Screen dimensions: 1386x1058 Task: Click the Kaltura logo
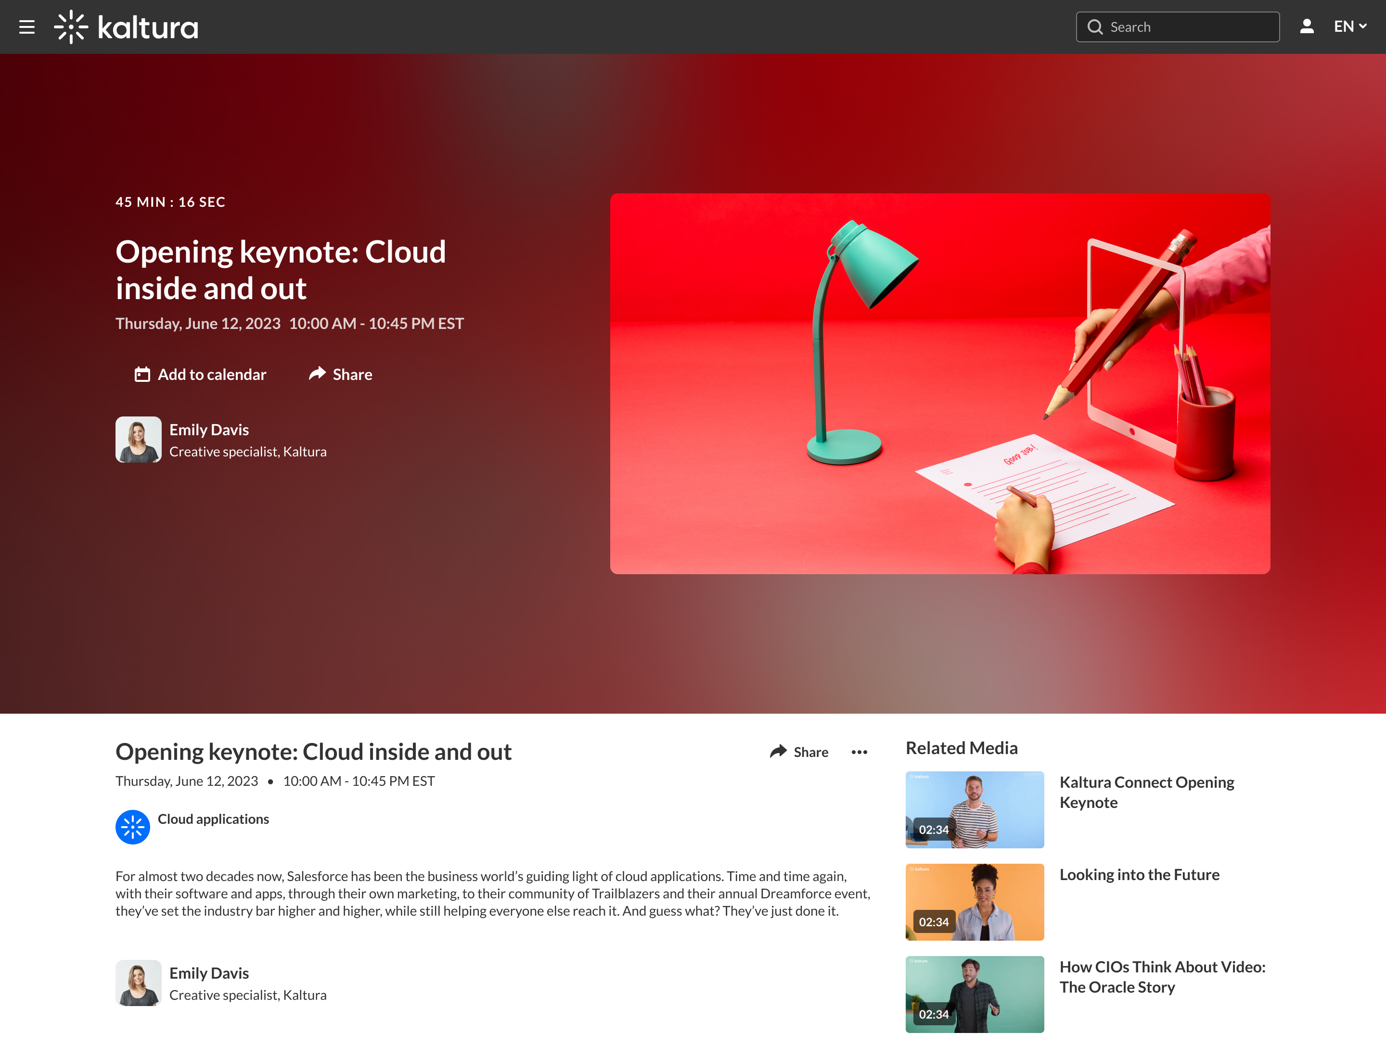click(126, 27)
